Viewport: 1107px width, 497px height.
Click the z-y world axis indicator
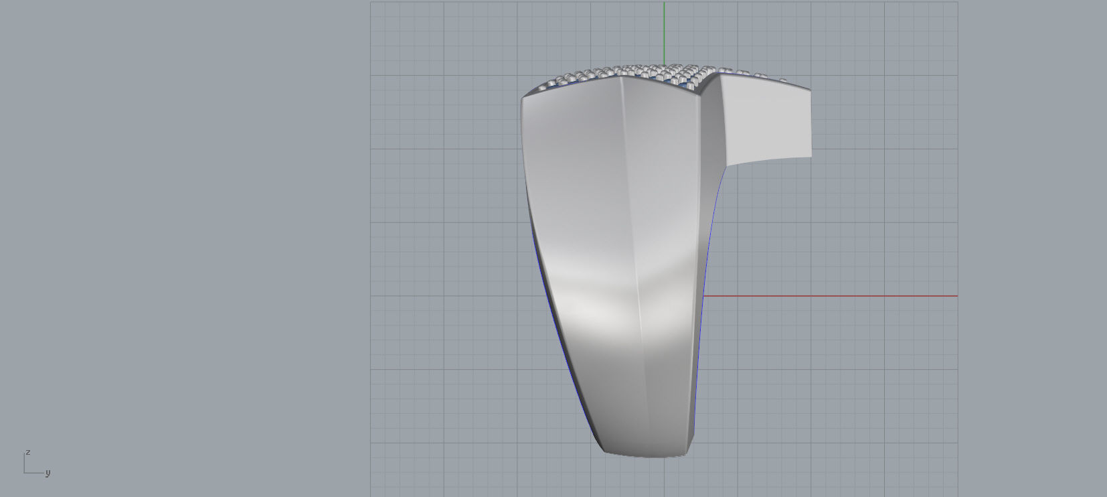coord(37,464)
